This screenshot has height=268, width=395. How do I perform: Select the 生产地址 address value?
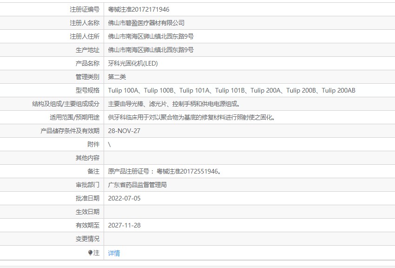click(x=151, y=50)
